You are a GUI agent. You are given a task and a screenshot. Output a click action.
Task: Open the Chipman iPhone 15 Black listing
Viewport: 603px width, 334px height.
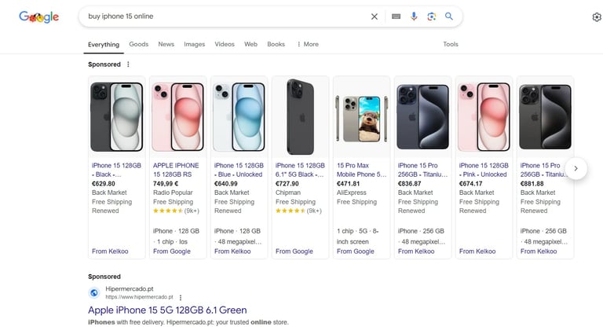click(x=300, y=170)
